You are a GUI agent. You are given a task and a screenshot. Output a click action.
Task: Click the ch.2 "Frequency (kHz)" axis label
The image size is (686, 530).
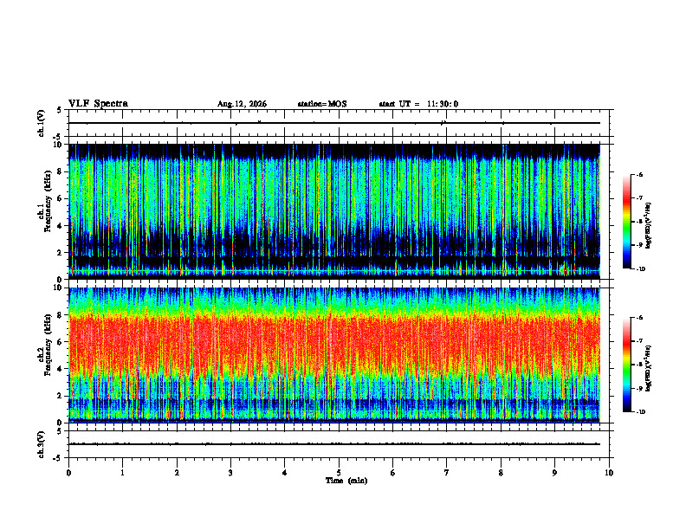click(x=48, y=345)
